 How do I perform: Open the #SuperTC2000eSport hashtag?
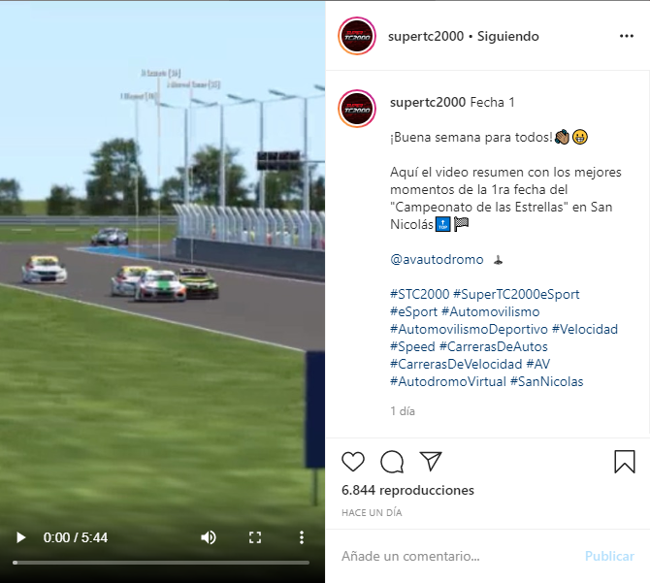pos(516,294)
